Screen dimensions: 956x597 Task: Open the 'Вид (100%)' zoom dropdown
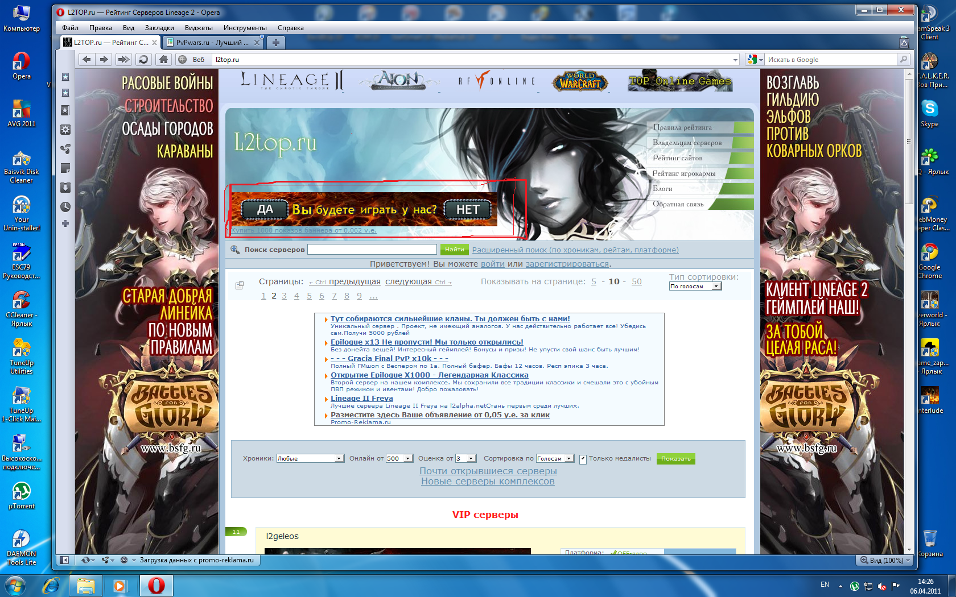(x=885, y=560)
